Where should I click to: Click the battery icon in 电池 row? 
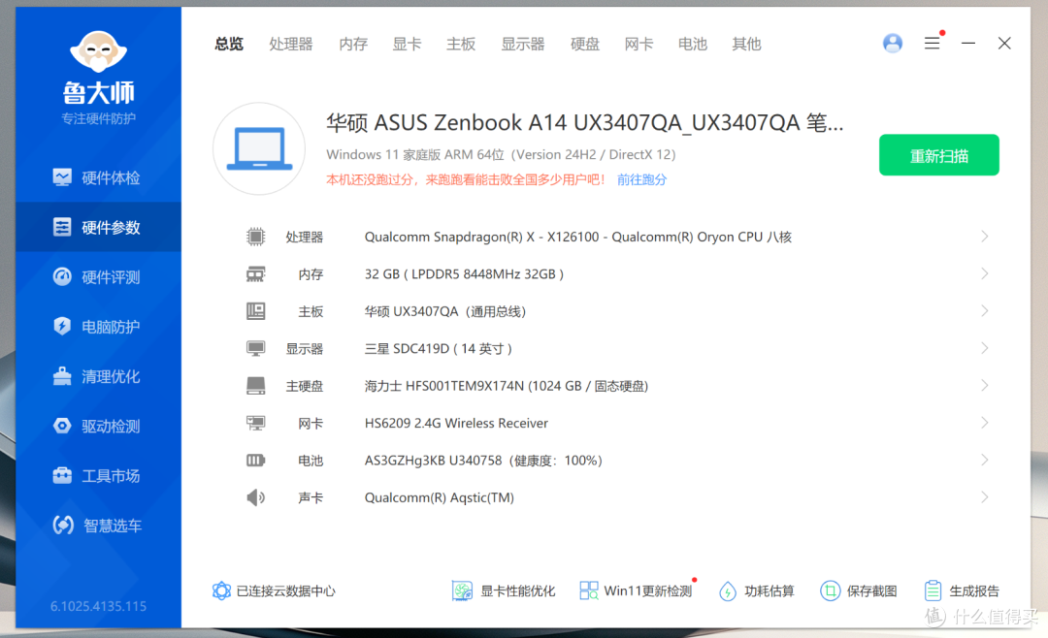(x=255, y=461)
